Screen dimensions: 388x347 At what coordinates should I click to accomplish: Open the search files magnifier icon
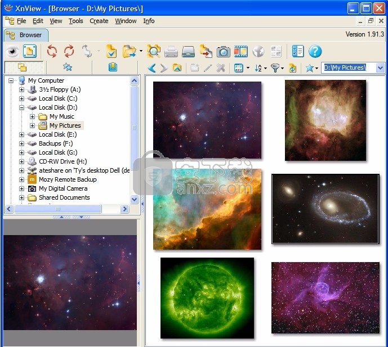154,51
